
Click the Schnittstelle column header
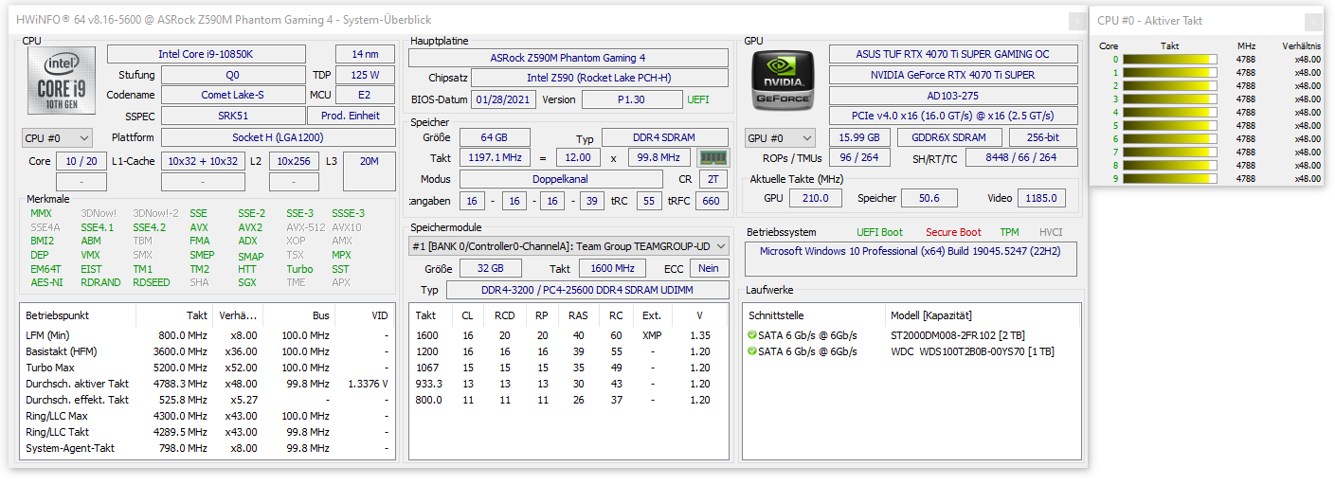coord(813,315)
